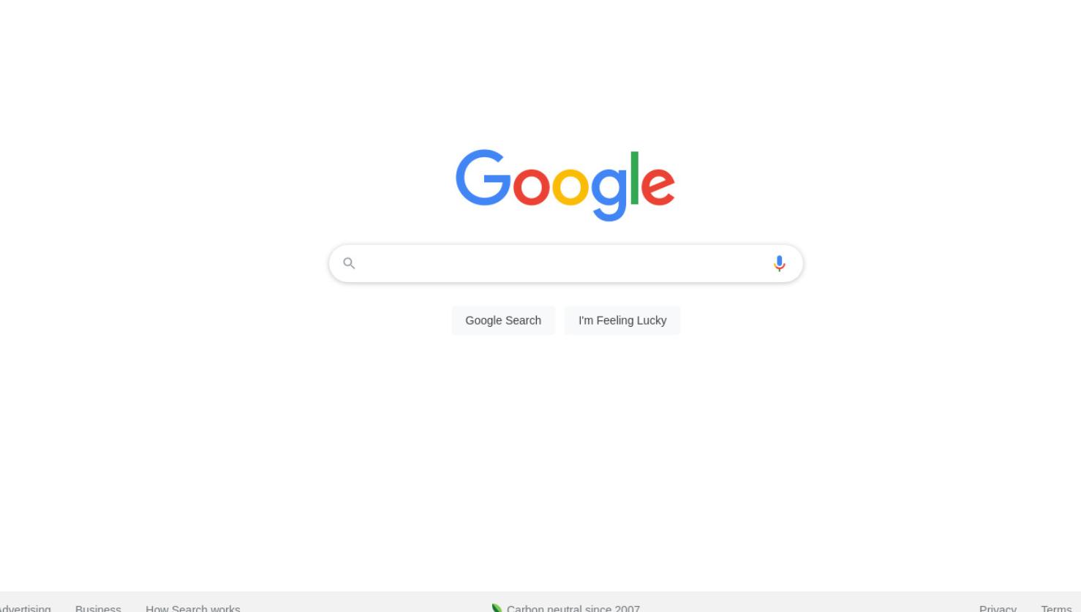The height and width of the screenshot is (612, 1081).
Task: Click the green leaf icon in footer
Action: pos(497,608)
